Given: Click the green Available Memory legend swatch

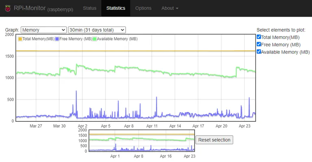Looking at the screenshot, I should pos(95,39).
